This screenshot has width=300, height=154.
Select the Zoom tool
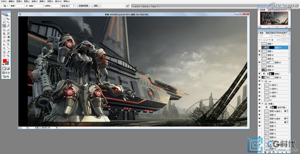pos(8,55)
